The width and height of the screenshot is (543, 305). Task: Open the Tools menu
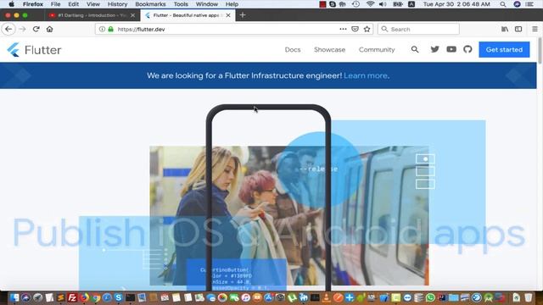tap(181, 4)
